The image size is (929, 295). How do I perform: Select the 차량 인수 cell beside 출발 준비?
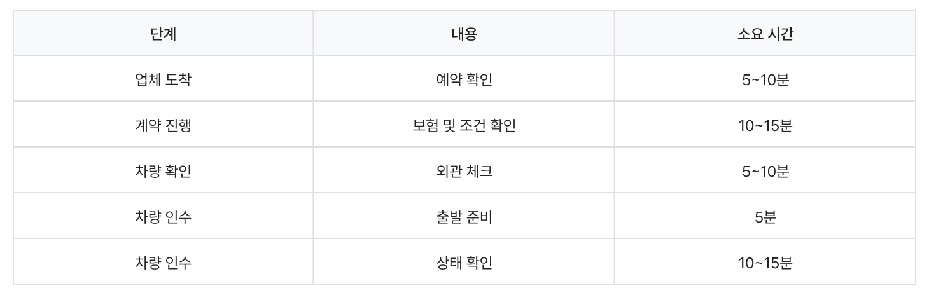click(x=163, y=216)
